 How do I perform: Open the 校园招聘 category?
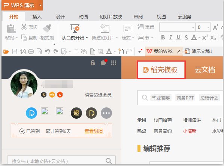click(163, 120)
